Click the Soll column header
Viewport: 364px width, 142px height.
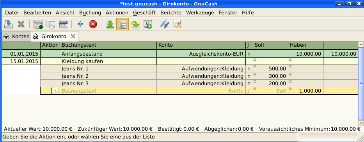tap(271, 46)
